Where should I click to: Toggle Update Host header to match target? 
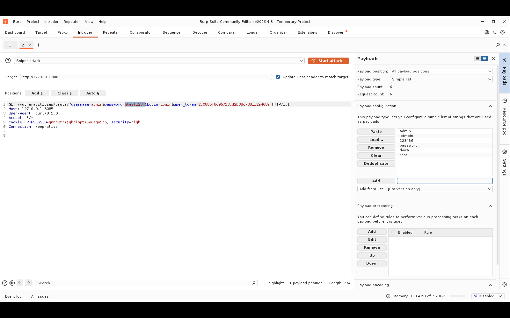(x=278, y=77)
